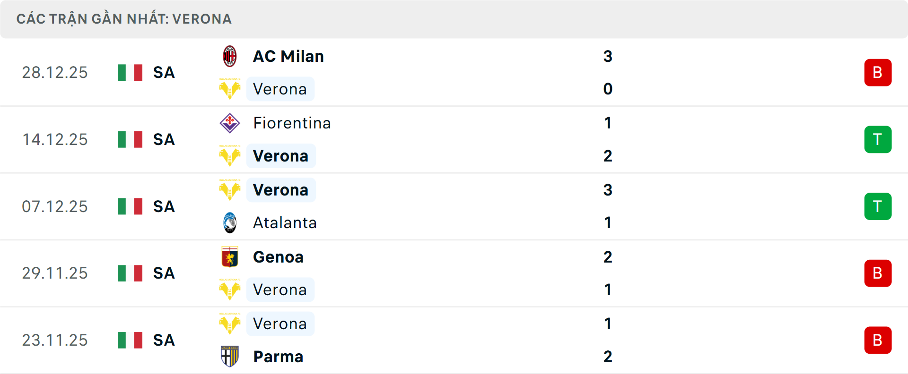This screenshot has width=908, height=374.
Task: Open the Parma team link
Action: click(x=278, y=357)
